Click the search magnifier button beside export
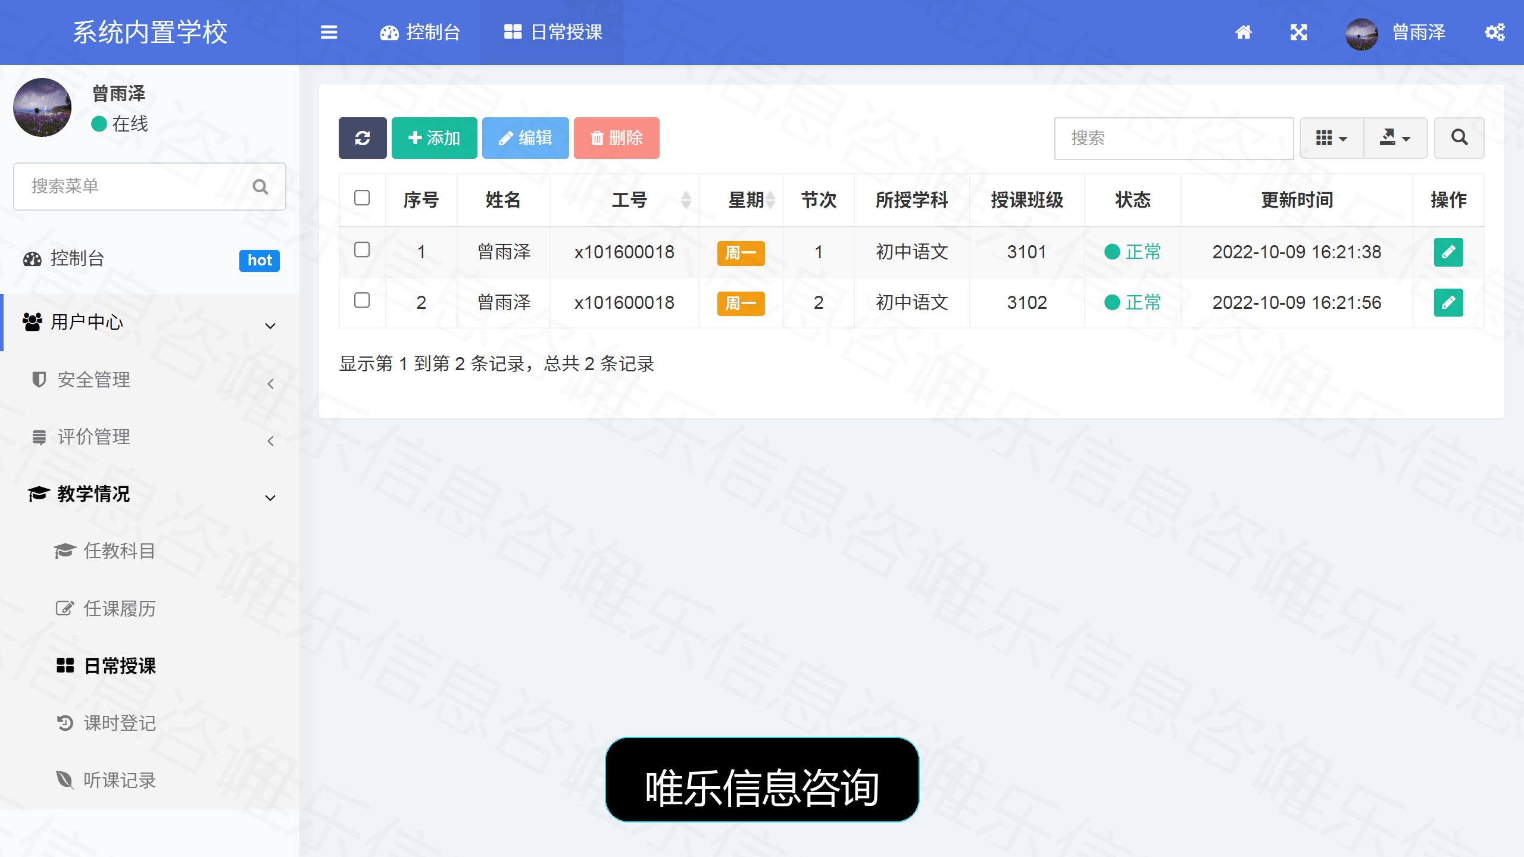1524x857 pixels. [x=1459, y=138]
